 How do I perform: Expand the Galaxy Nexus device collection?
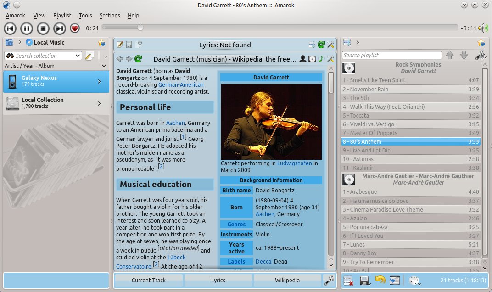(x=99, y=82)
